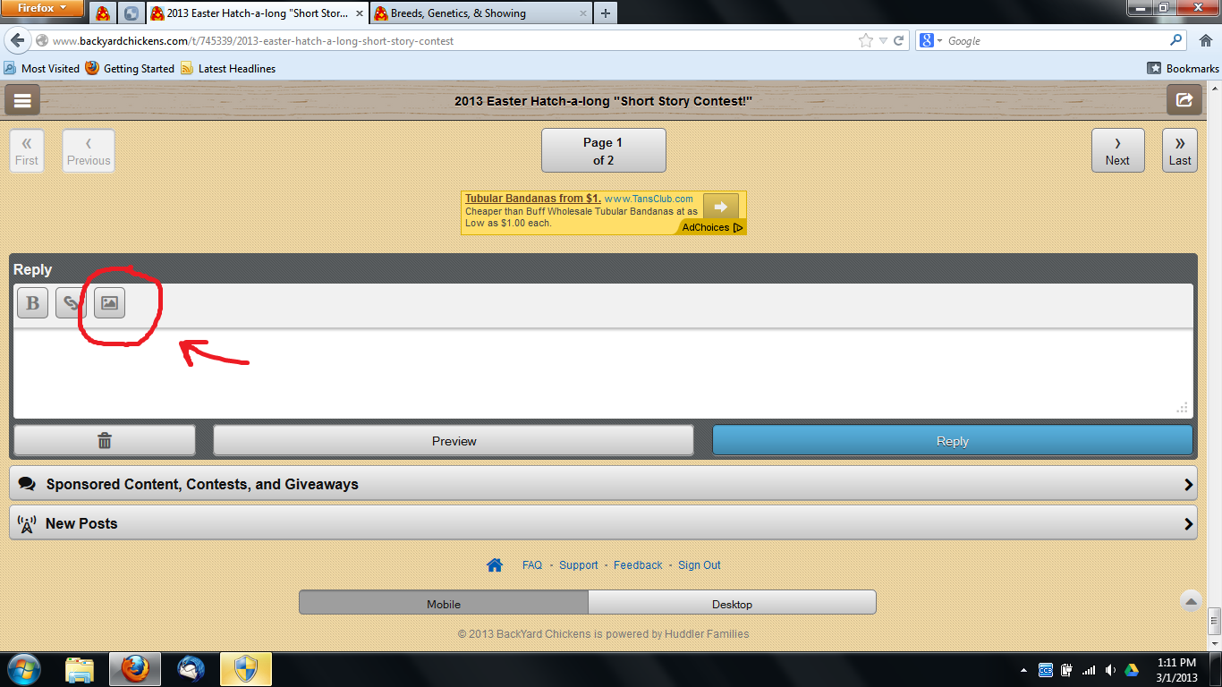Click inside the reply text area

(x=602, y=373)
